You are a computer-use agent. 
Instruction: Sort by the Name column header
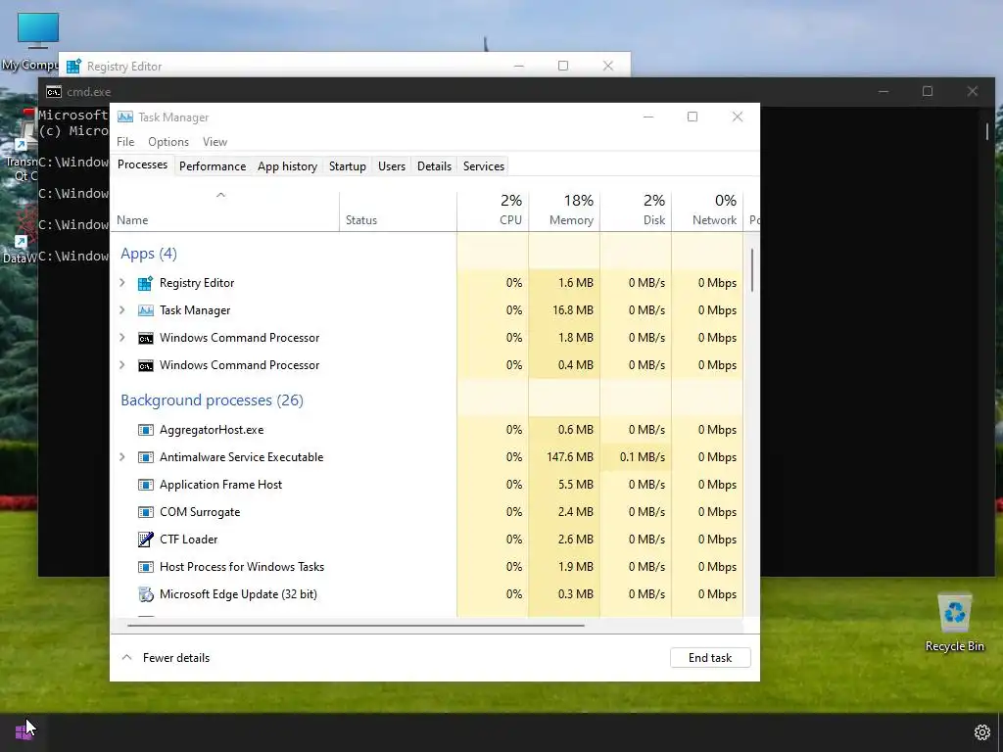tap(225, 211)
